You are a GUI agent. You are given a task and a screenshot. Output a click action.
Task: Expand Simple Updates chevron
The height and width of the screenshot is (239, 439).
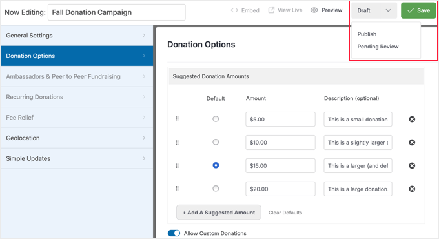pos(144,158)
